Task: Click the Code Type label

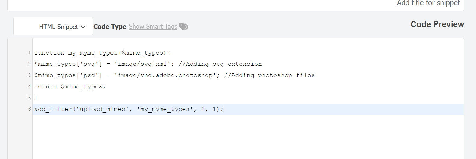Action: [110, 26]
